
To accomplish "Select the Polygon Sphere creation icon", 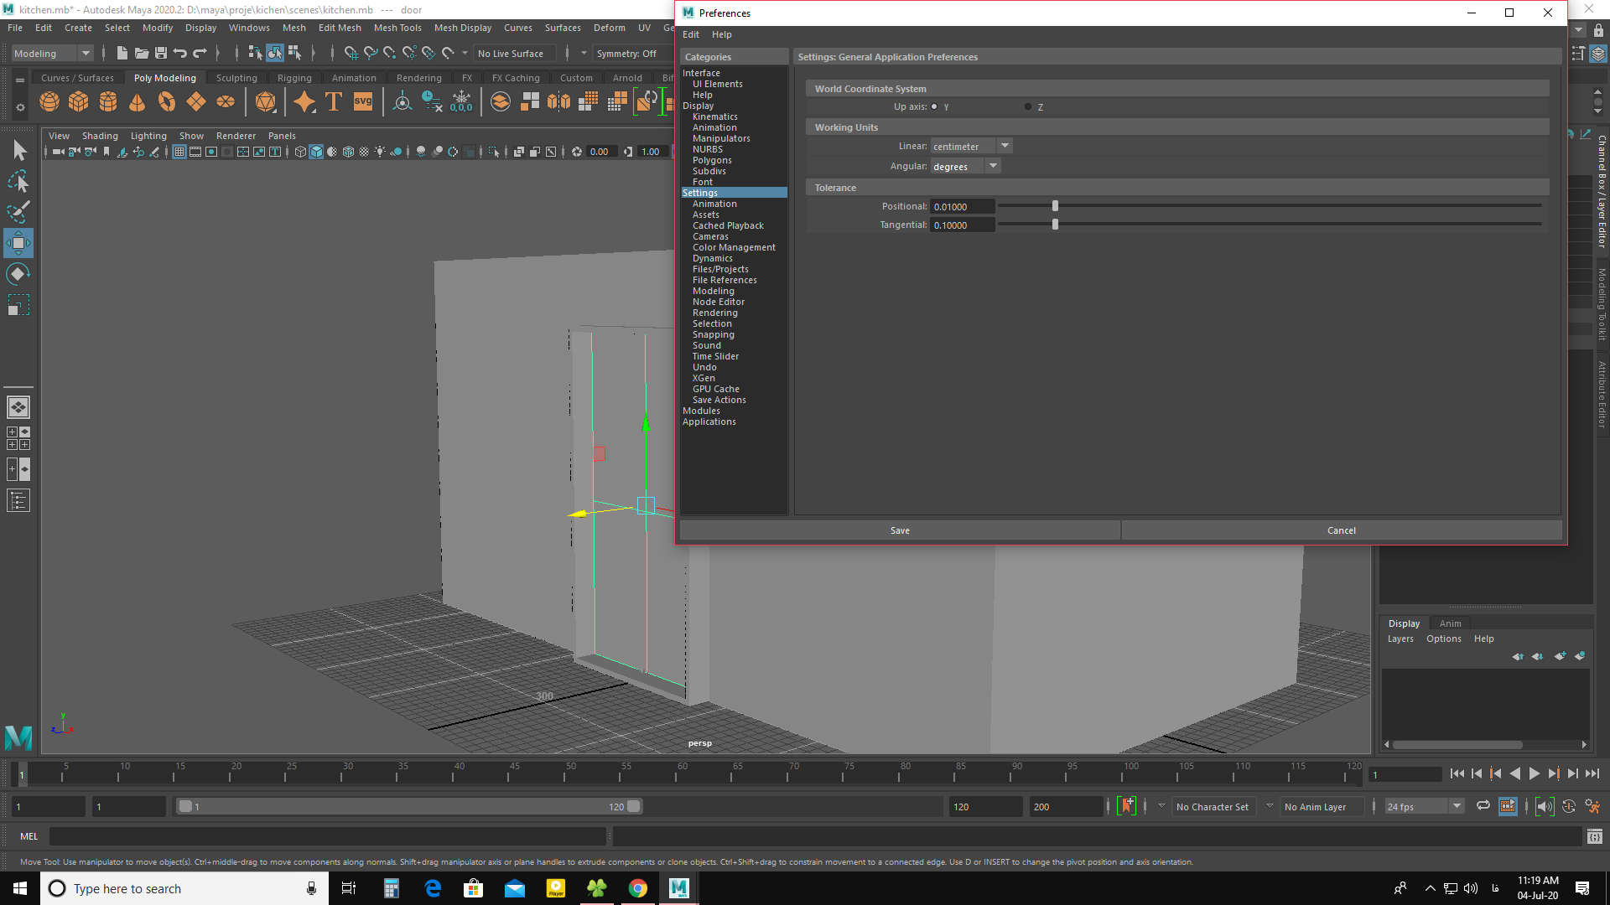I will click(x=49, y=101).
